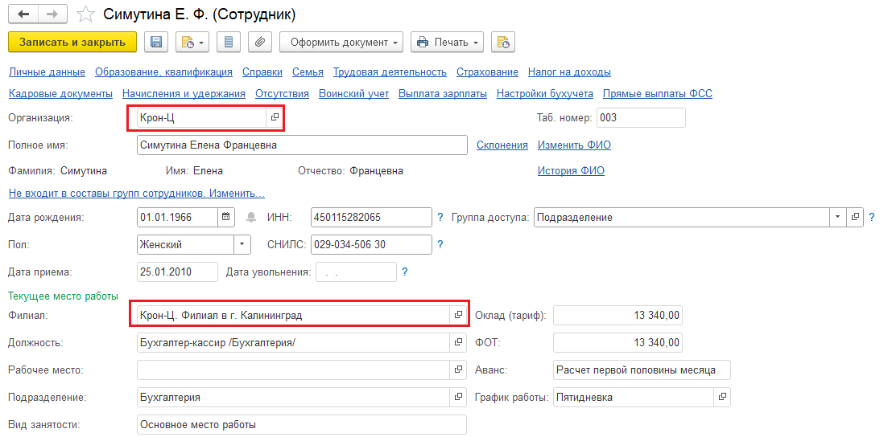Open the Семья section
The image size is (888, 437).
pos(308,71)
